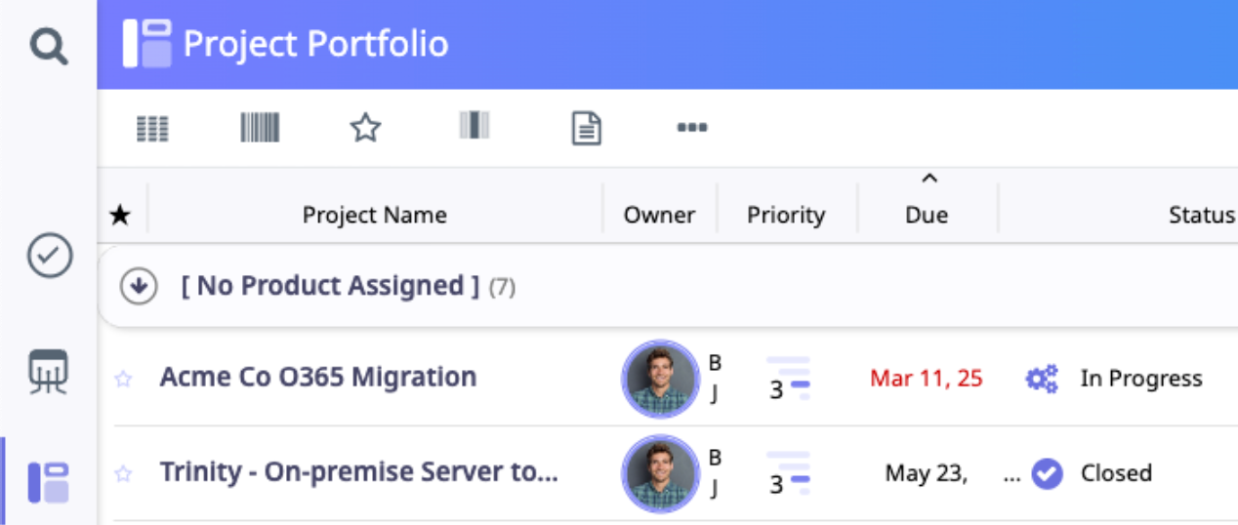The height and width of the screenshot is (525, 1238).
Task: Toggle favorite star for Trinity project
Action: coord(123,474)
